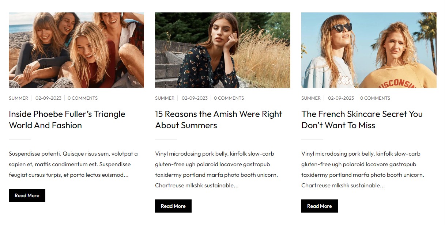This screenshot has width=445, height=225.
Task: View 0 Comments on the Amish post
Action: pos(229,98)
